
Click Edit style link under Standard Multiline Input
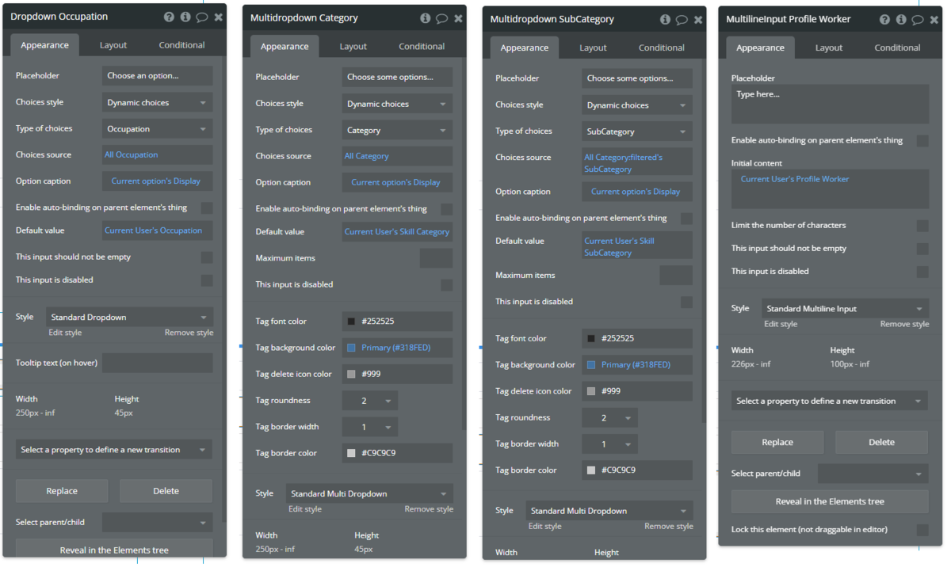(x=781, y=324)
